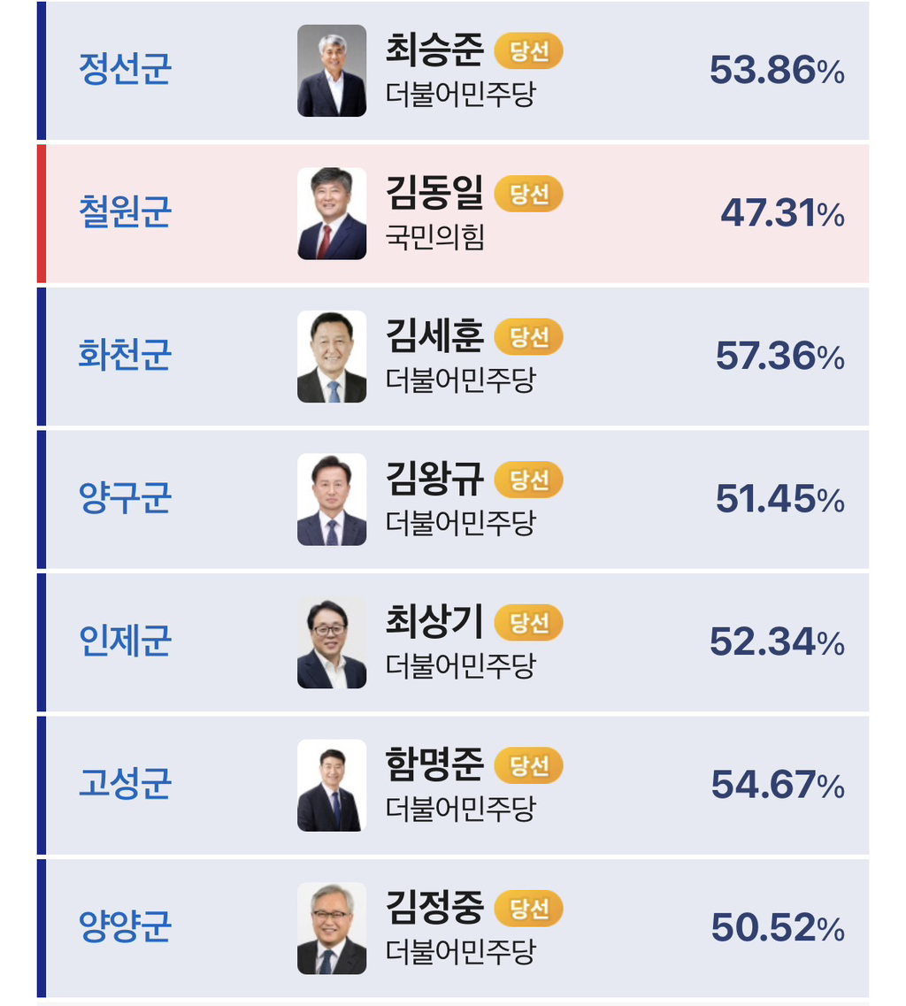Screen dimensions: 906x1006
Task: Click the 당선 badge next to 김동일
Action: tap(529, 195)
